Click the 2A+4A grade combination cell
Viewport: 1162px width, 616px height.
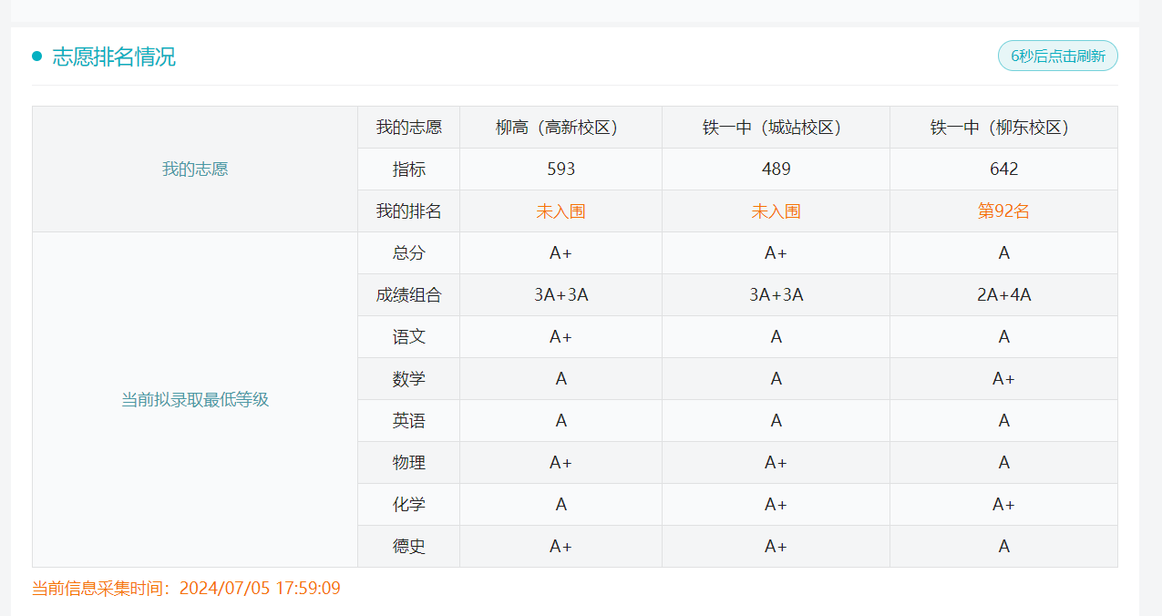coord(1003,295)
